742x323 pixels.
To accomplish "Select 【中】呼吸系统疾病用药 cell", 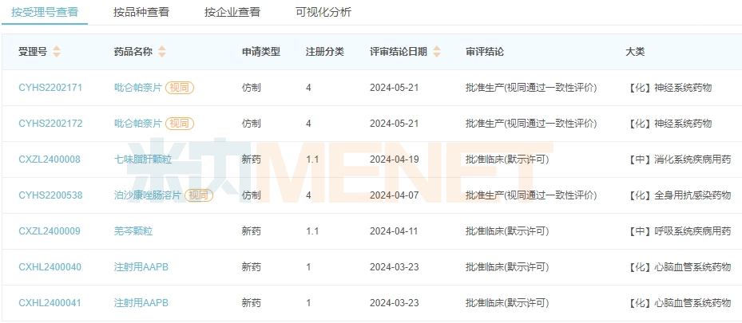I will click(x=679, y=231).
